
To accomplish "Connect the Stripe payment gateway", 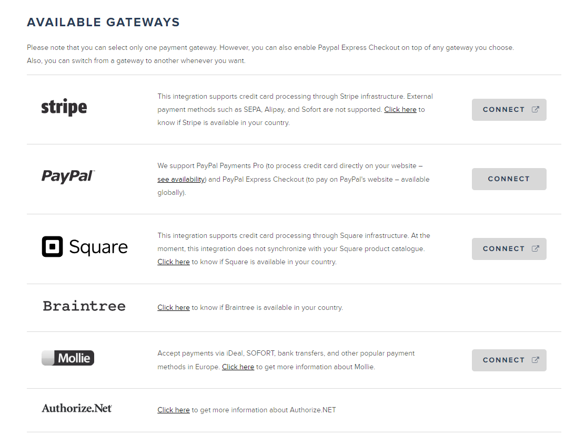I will pos(504,109).
